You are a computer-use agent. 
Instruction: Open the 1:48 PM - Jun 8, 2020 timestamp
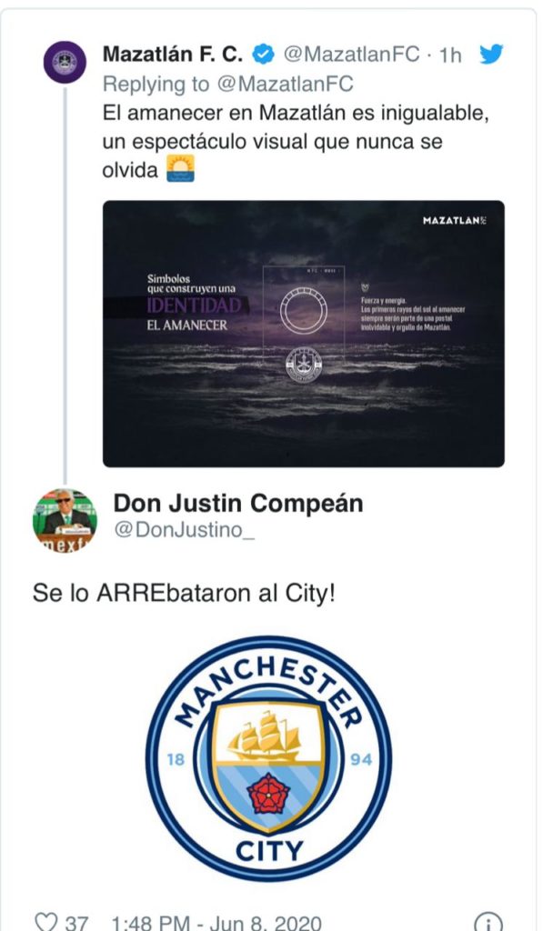[216, 923]
